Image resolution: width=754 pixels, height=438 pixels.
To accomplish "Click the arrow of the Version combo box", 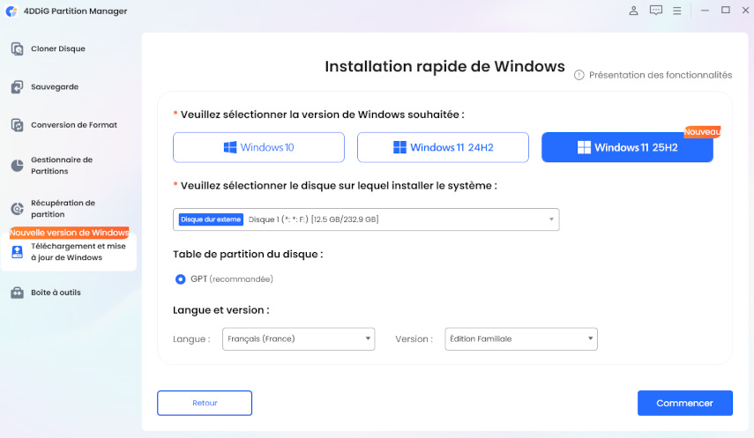I will pyautogui.click(x=590, y=338).
